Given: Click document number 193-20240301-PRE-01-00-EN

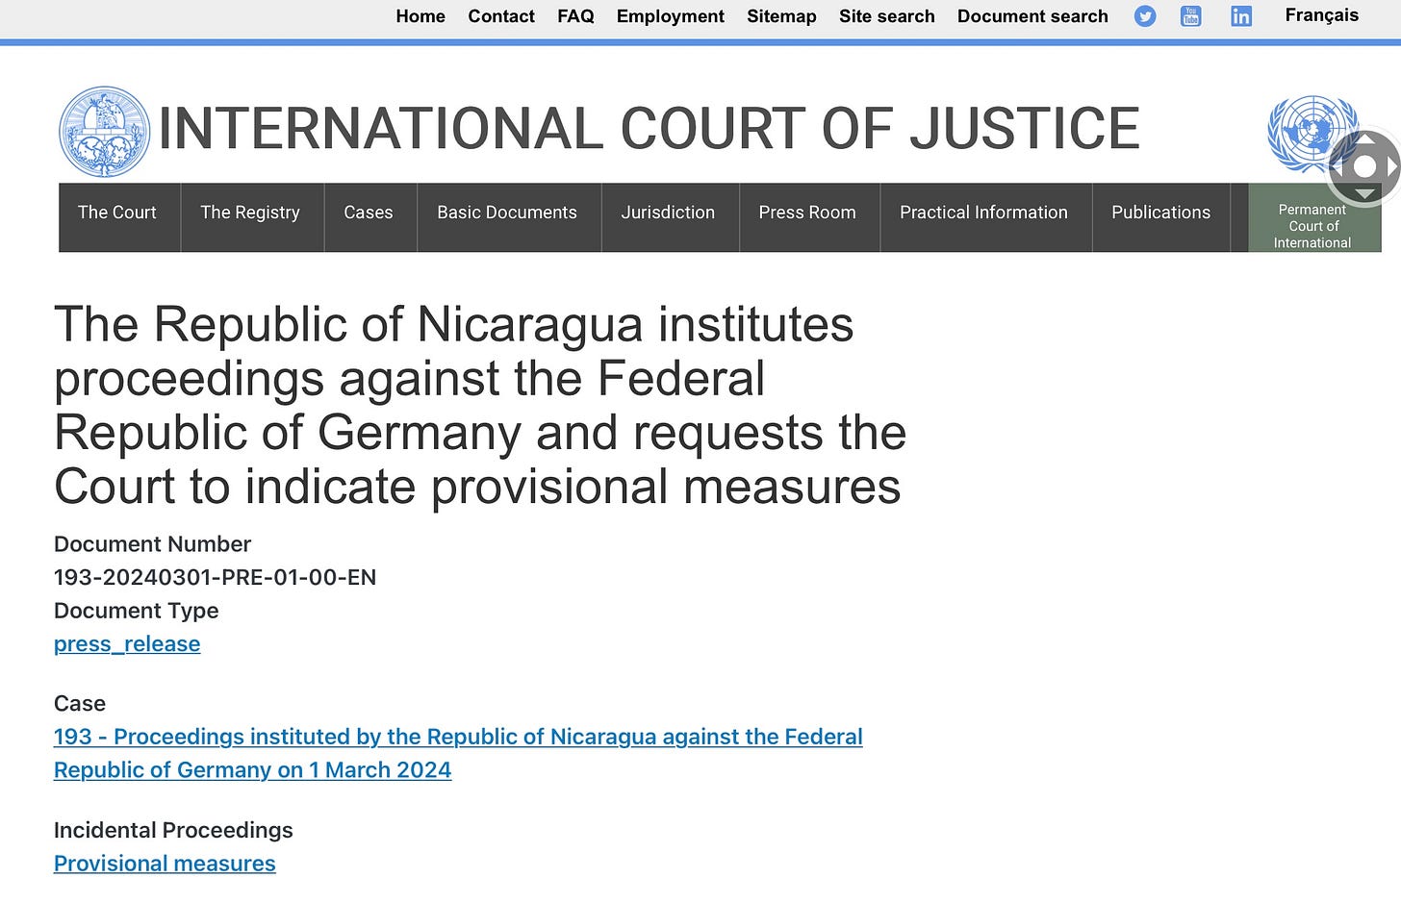Looking at the screenshot, I should 215,578.
